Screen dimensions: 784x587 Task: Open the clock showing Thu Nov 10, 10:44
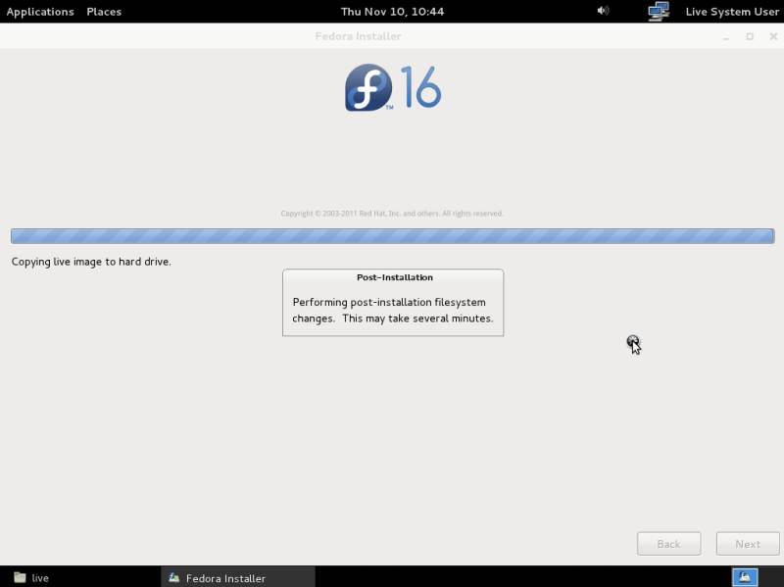pyautogui.click(x=393, y=12)
